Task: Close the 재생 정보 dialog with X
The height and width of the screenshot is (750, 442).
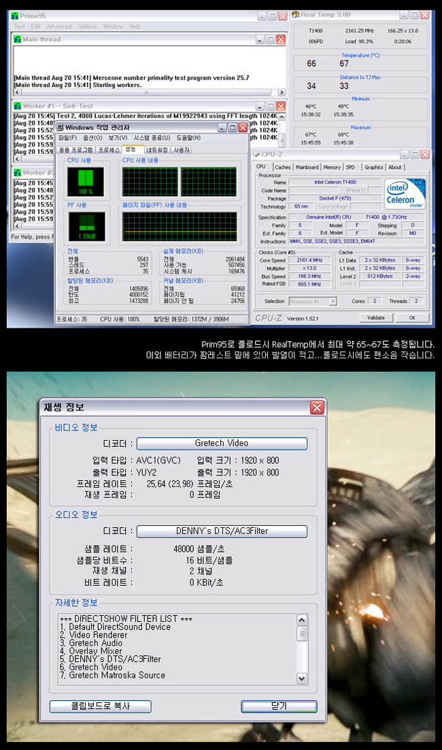Action: click(x=317, y=407)
